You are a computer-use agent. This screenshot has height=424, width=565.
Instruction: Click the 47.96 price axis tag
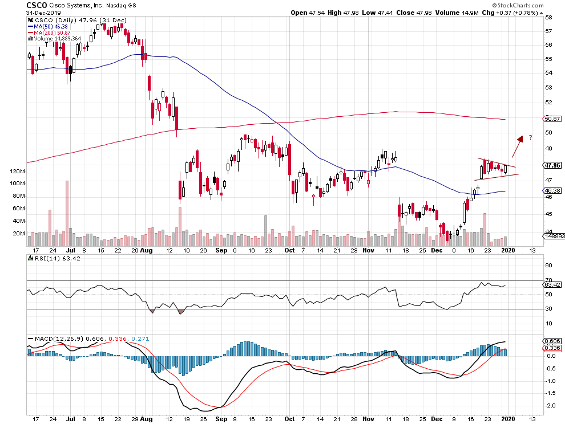coord(553,165)
